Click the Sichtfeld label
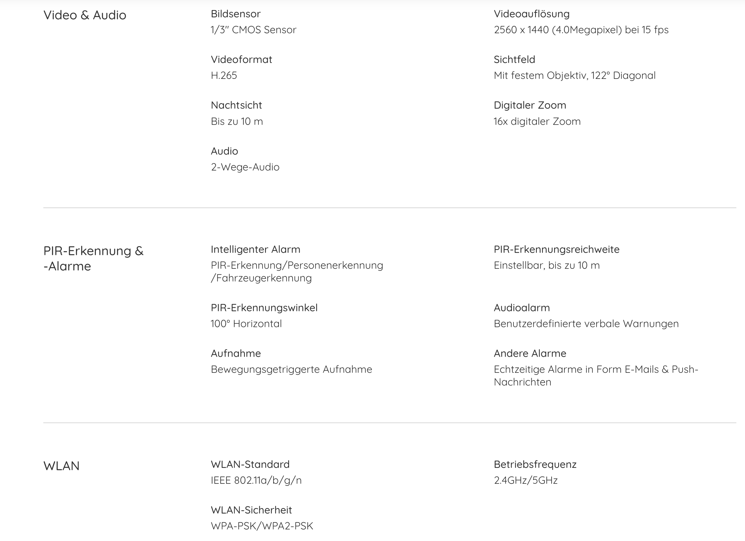Screen dimensions: 745x541 [514, 60]
